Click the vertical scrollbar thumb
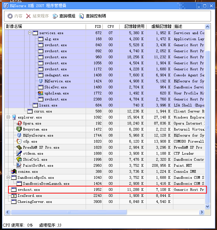The height and width of the screenshot is (230, 217). 207,127
